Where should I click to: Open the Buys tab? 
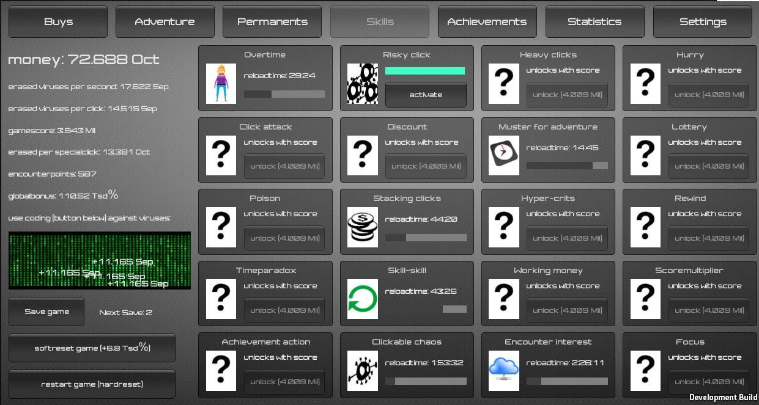coord(58,21)
